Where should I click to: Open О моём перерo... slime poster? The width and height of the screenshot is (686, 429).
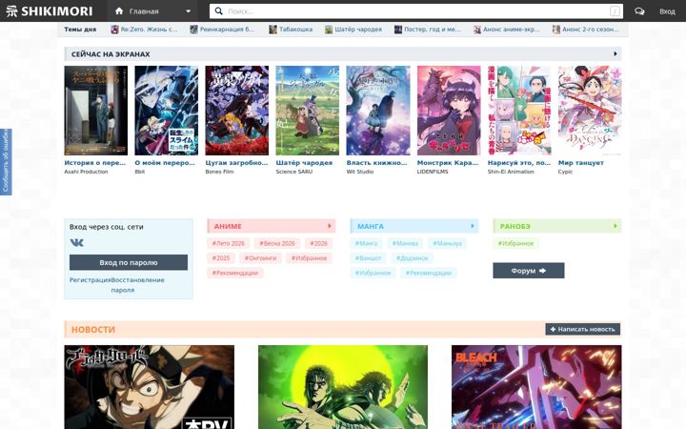pos(166,111)
